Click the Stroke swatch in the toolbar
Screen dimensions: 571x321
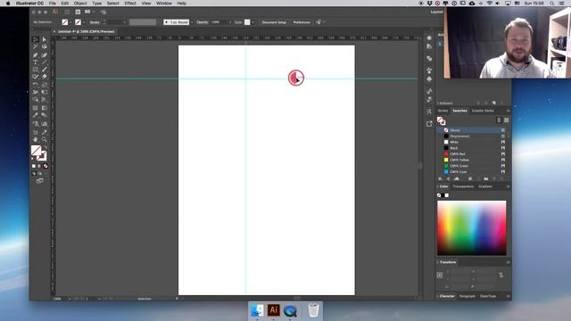[43, 157]
